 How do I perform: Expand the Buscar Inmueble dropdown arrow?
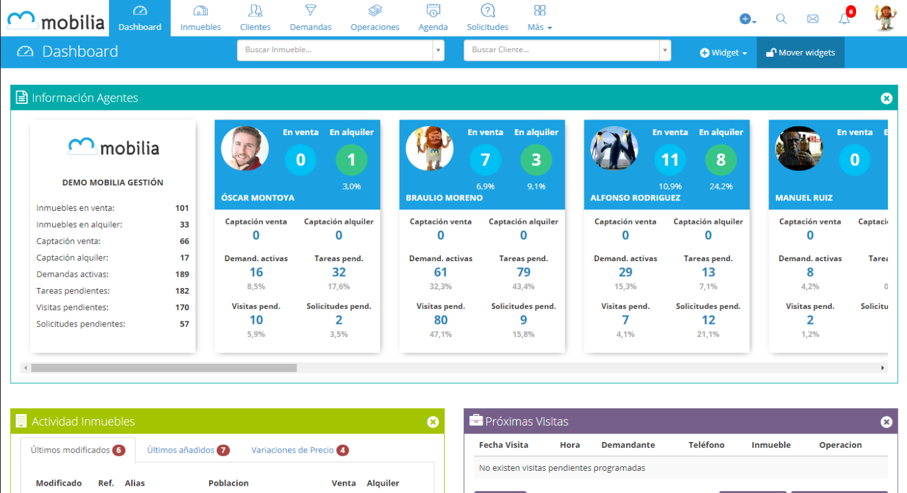[x=438, y=50]
